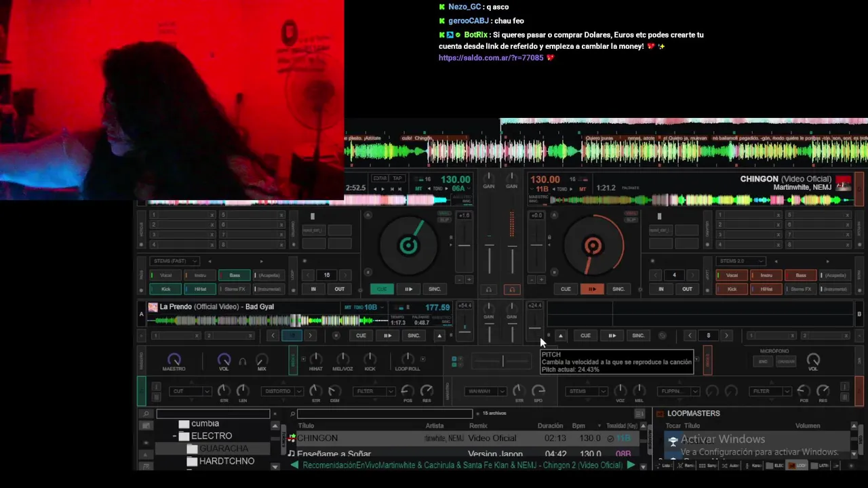
Task: Click deck B play/pause button
Action: [x=612, y=335]
